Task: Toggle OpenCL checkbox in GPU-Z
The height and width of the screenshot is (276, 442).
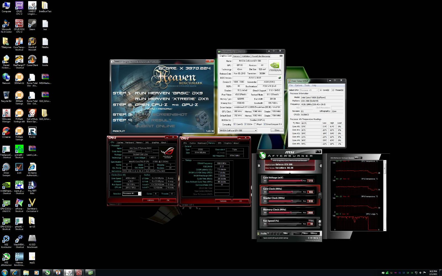Action: tap(235, 124)
